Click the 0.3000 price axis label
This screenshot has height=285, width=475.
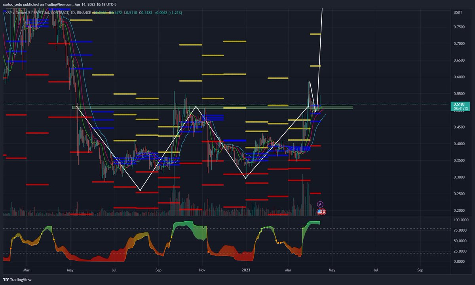point(459,177)
